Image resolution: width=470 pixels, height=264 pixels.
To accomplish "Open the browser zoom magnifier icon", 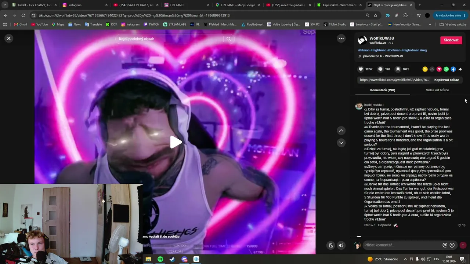I will (x=367, y=15).
